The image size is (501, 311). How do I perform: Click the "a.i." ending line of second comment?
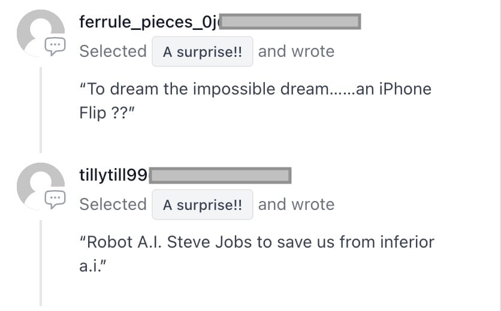coord(93,266)
